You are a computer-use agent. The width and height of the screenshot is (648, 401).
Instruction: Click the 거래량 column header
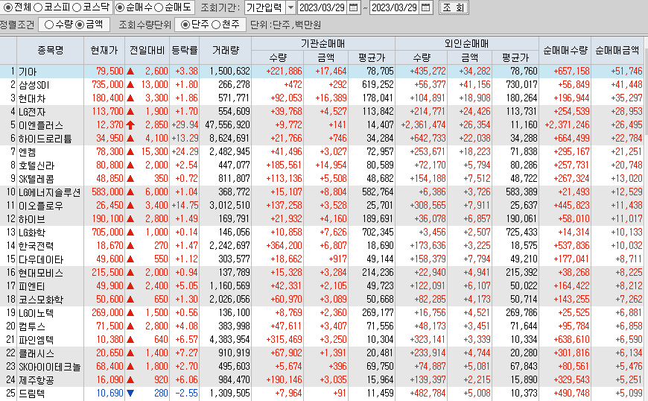(225, 51)
